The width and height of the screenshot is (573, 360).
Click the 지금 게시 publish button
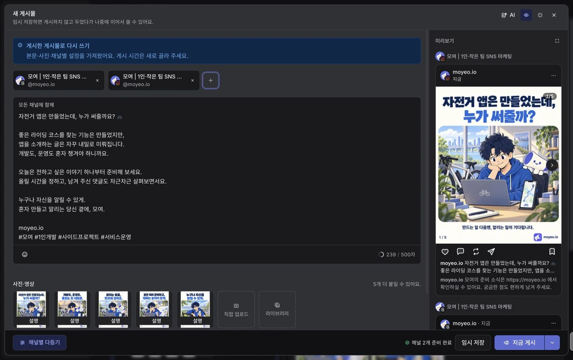pyautogui.click(x=519, y=343)
